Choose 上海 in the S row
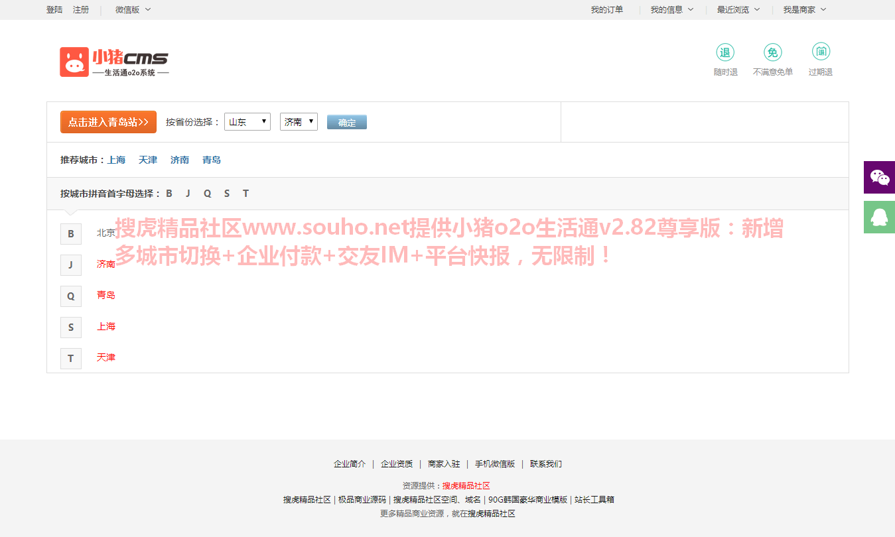 [x=106, y=326]
